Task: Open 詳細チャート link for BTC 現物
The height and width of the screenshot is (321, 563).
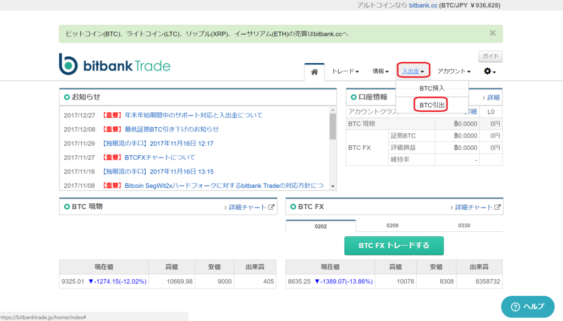Action: pyautogui.click(x=249, y=207)
